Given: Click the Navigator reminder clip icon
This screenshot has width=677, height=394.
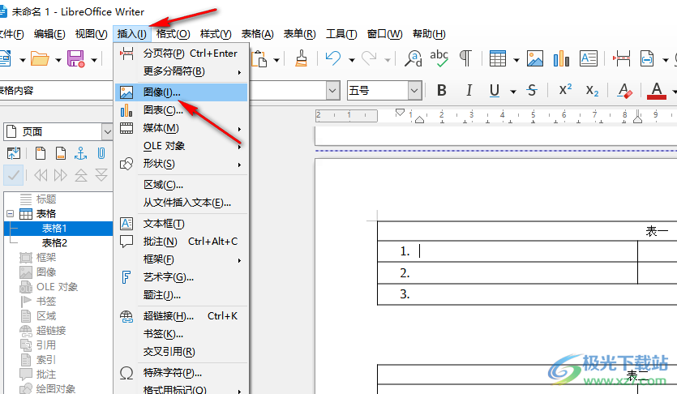Looking at the screenshot, I should (101, 153).
